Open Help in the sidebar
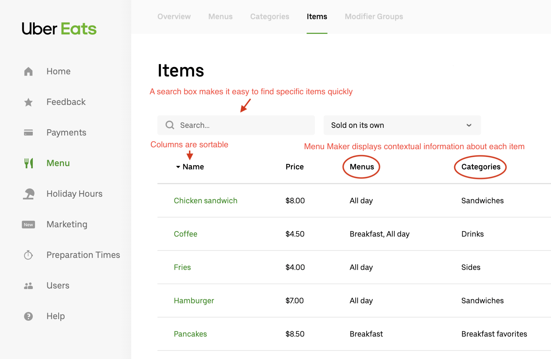The width and height of the screenshot is (551, 359). click(56, 316)
